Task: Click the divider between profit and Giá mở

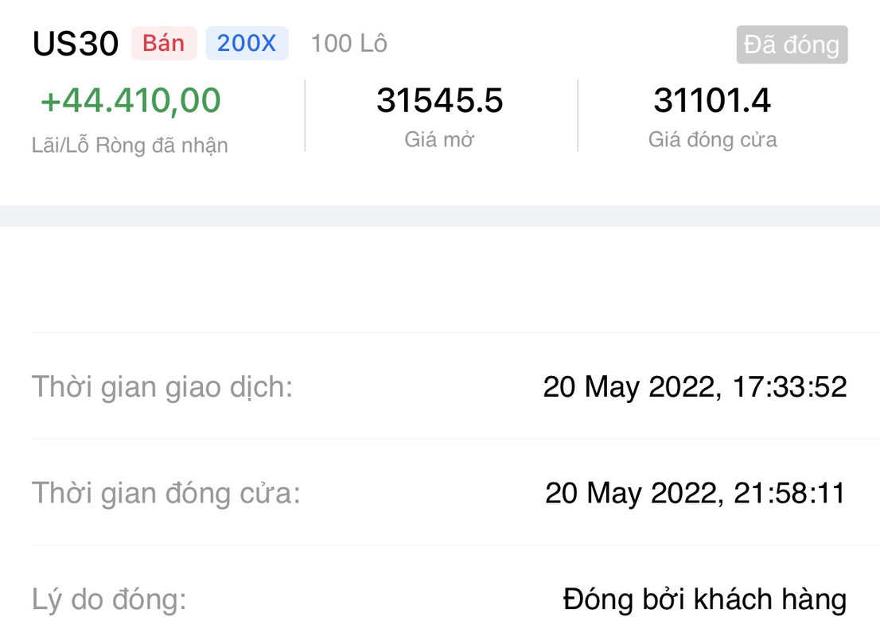Action: 305,115
